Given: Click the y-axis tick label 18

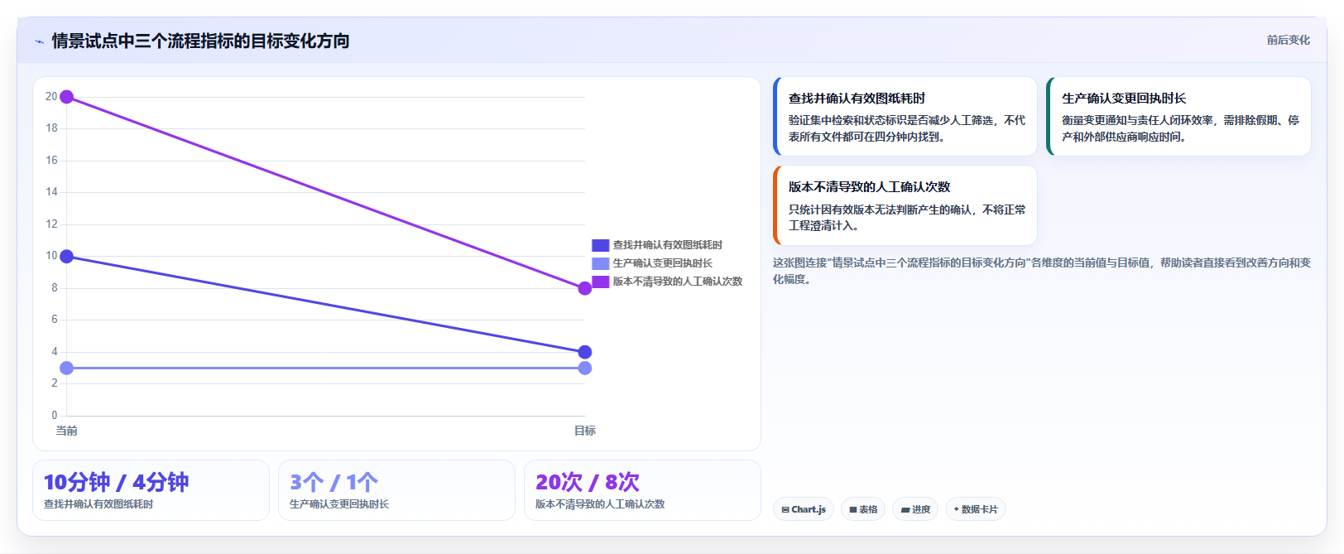Looking at the screenshot, I should click(x=52, y=128).
